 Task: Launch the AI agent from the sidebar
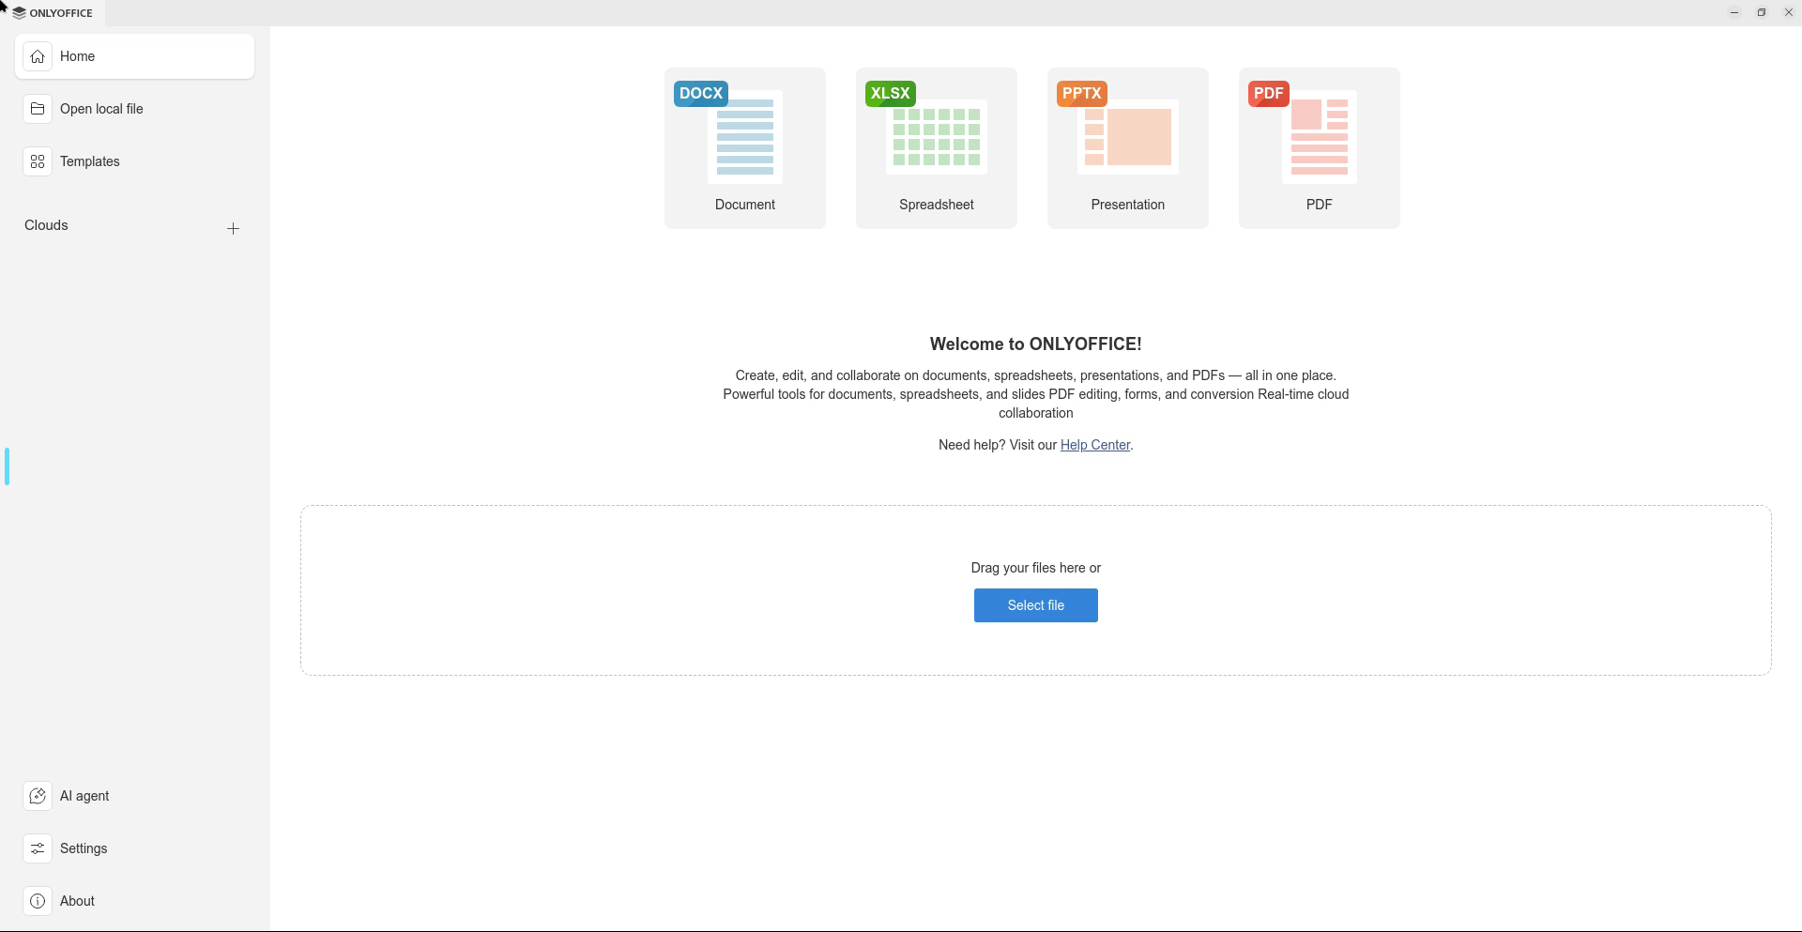click(38, 796)
